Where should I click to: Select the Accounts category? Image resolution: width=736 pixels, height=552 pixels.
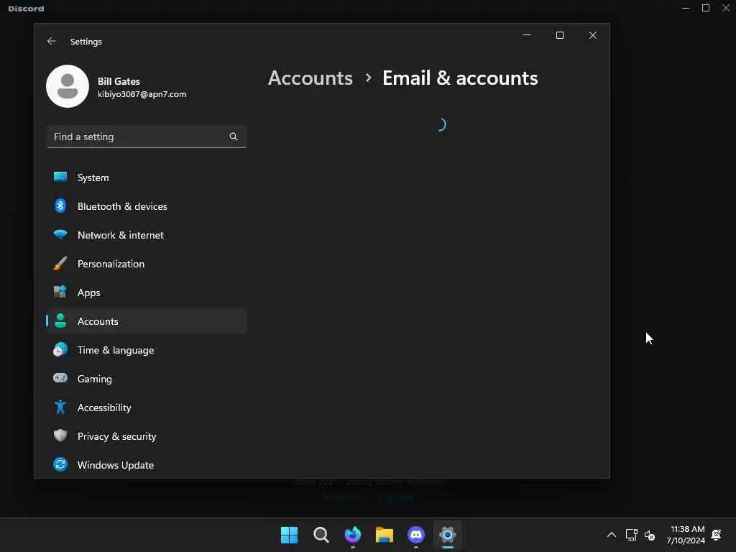(147, 321)
